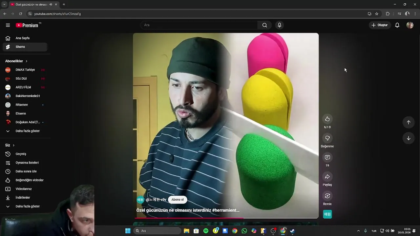
Task: Open Oynatma listeleri
Action: click(x=25, y=163)
